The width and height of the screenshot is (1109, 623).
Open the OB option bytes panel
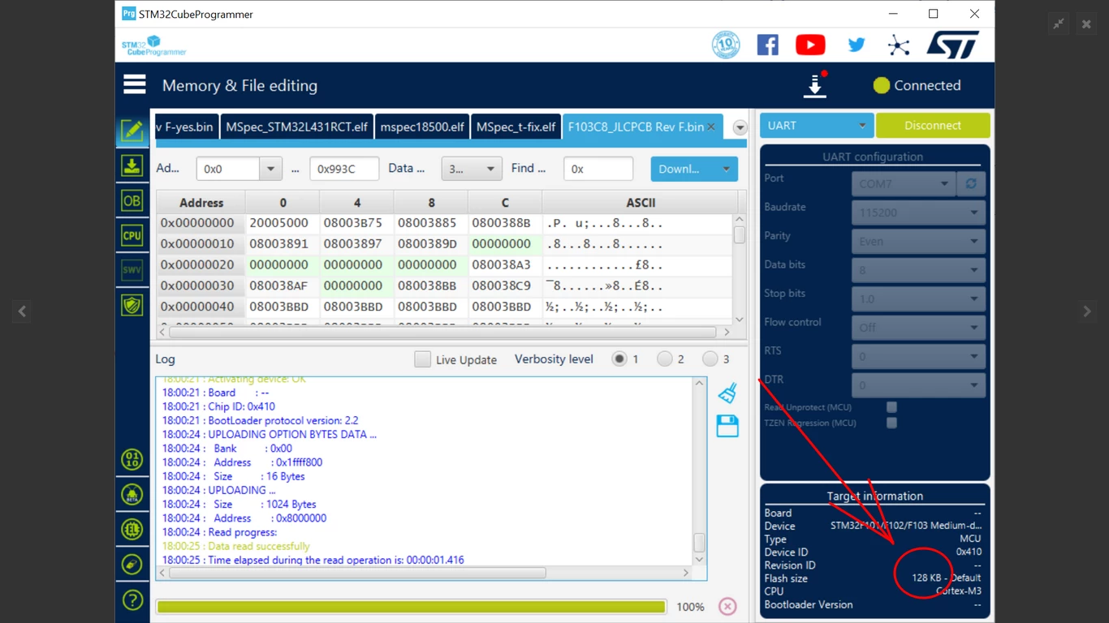pos(132,200)
